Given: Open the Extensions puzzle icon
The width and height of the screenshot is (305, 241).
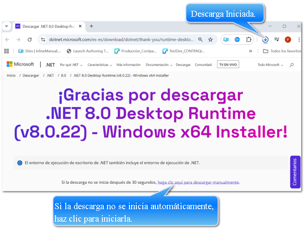Looking at the screenshot, I should [x=248, y=40].
